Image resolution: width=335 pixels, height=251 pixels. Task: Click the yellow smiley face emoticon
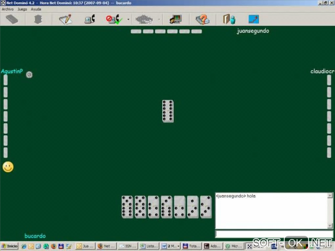pos(8,167)
